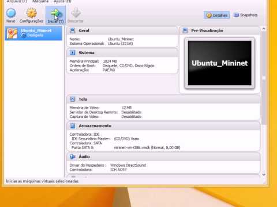This screenshot has height=207, width=277.
Task: Open the Áudio section heading
Action: click(x=84, y=156)
